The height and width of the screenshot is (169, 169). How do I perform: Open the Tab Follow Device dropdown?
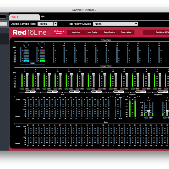point(115,24)
